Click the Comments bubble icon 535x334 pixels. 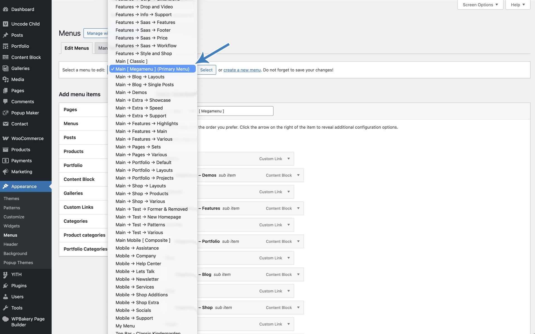(x=5, y=102)
